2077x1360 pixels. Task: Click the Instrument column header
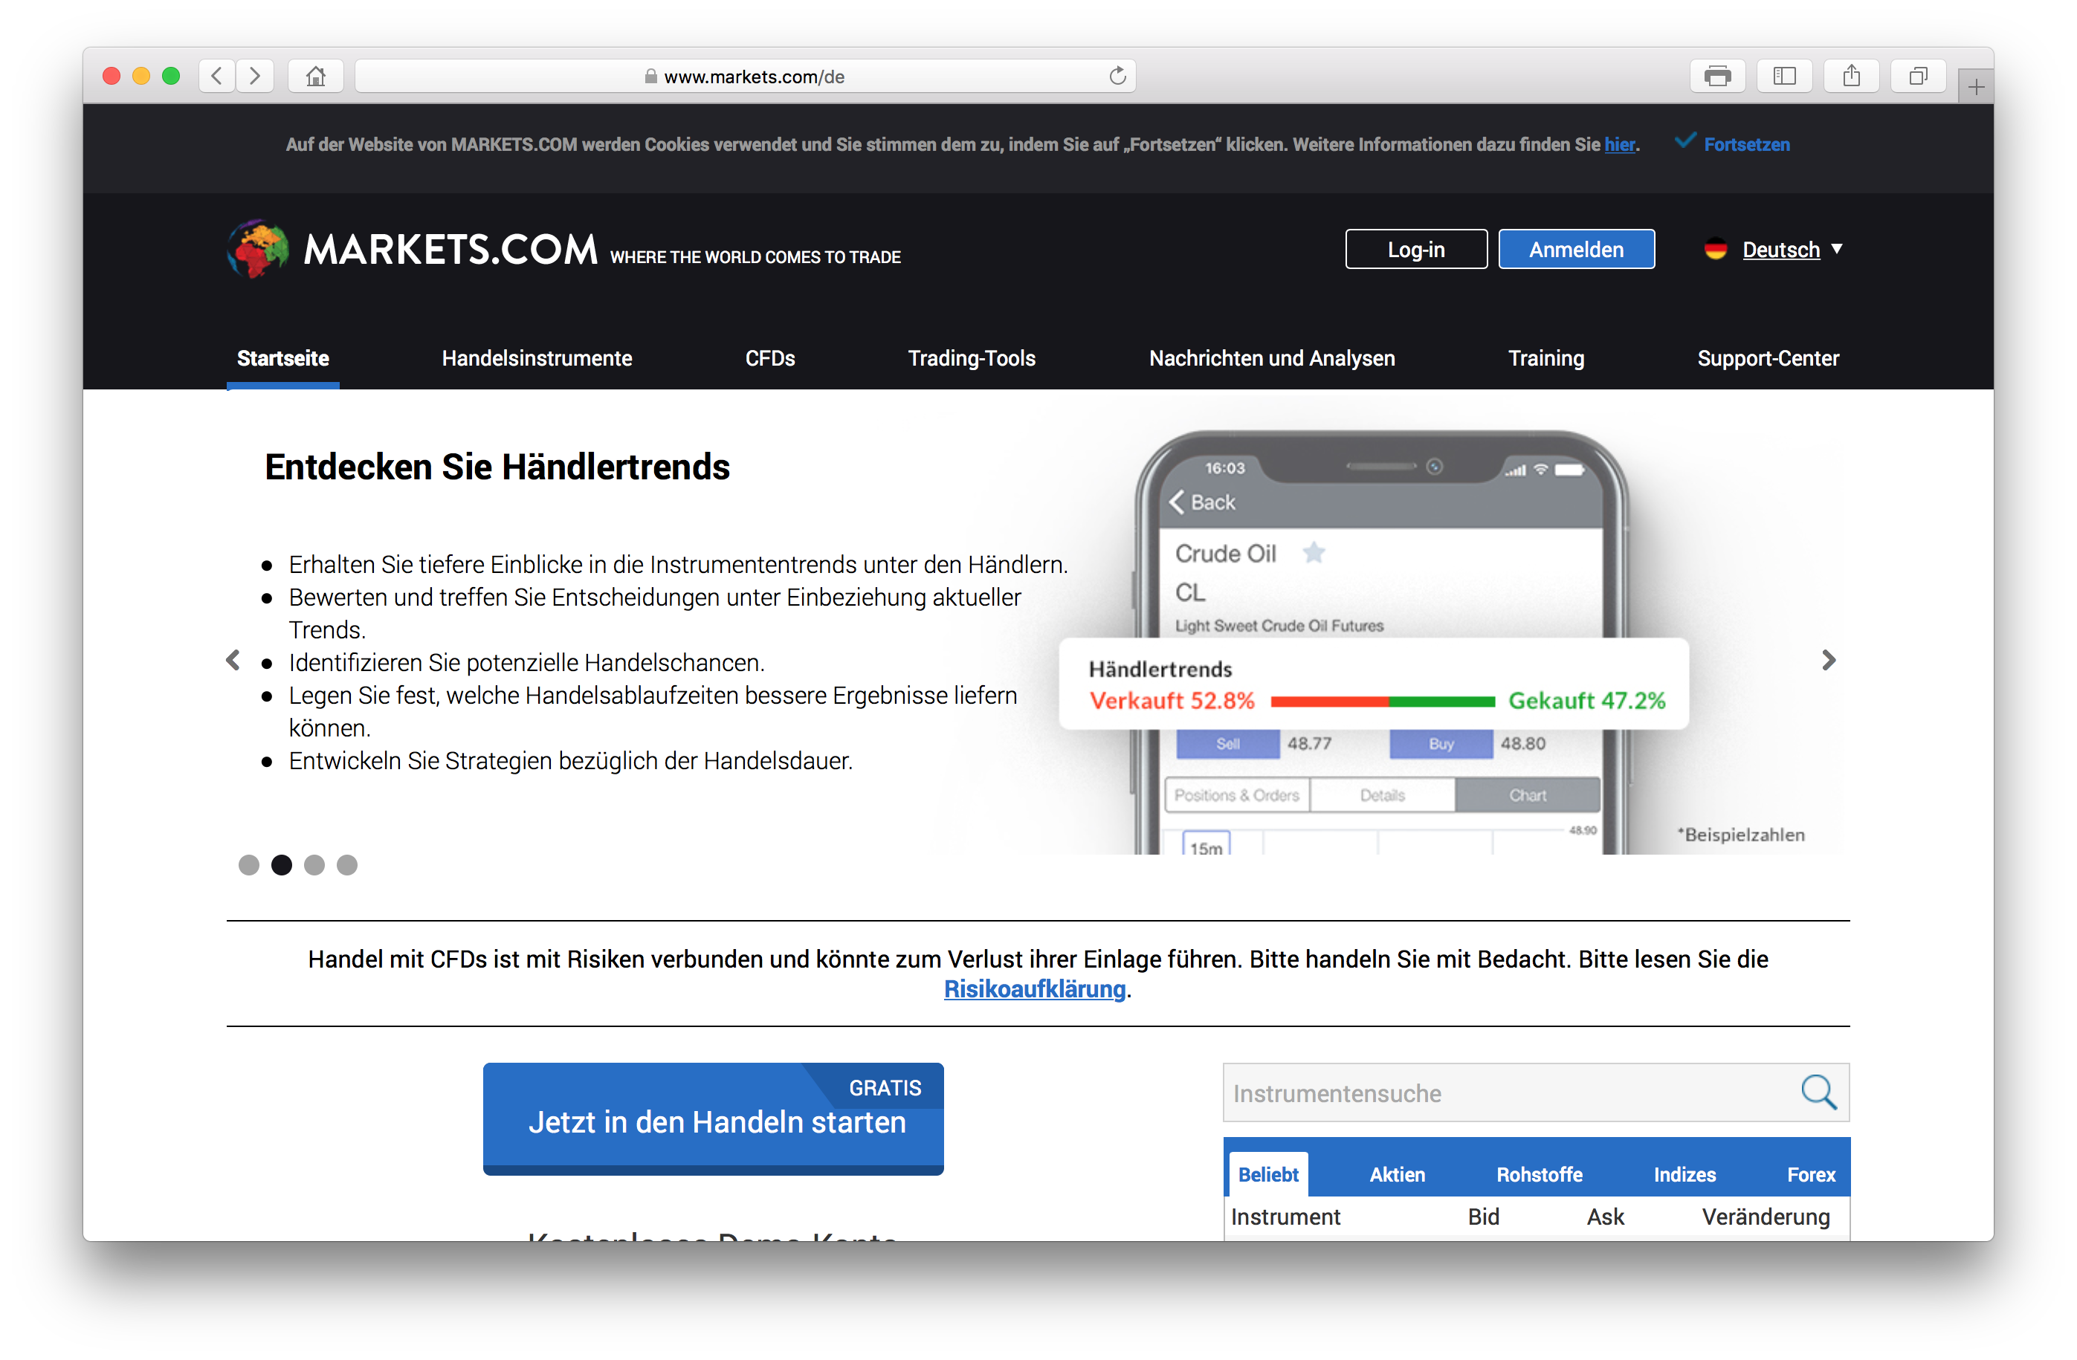(x=1285, y=1216)
